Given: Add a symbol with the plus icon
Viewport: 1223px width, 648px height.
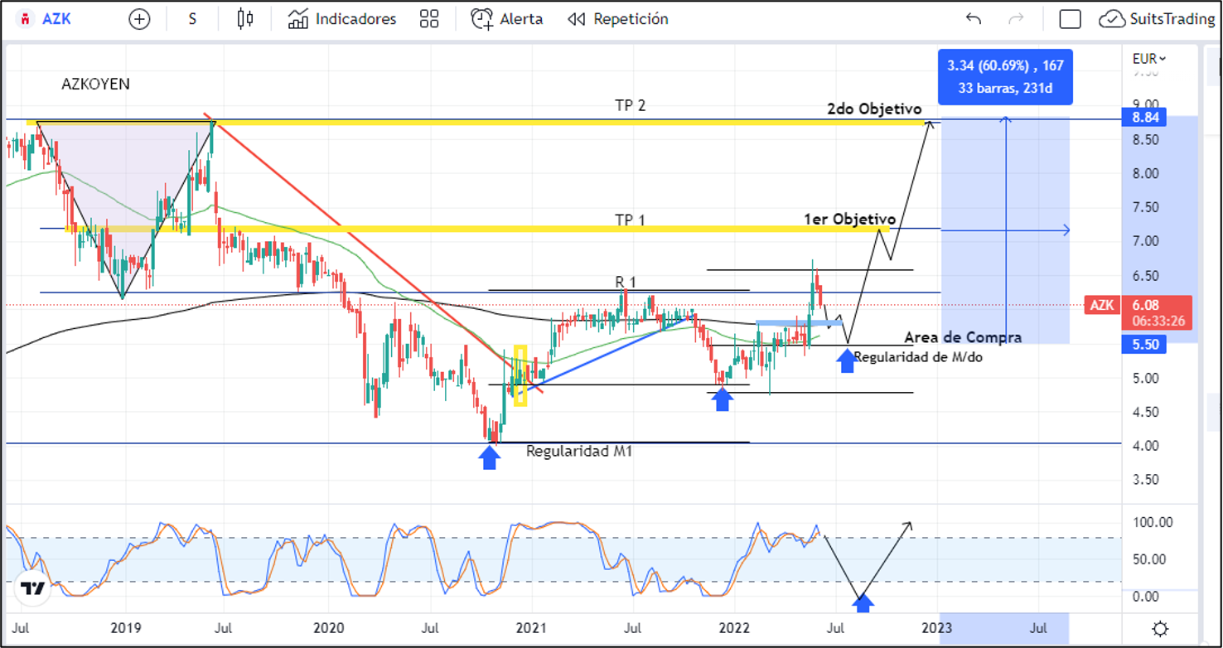Looking at the screenshot, I should pyautogui.click(x=139, y=19).
